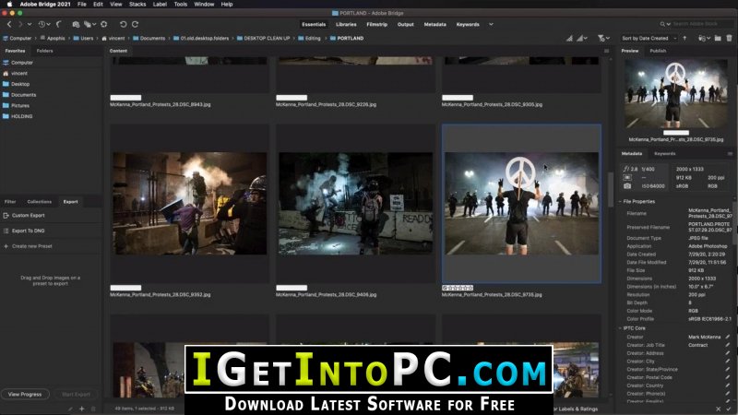Toggle ascending order arrow
This screenshot has width=738, height=415.
[684, 38]
